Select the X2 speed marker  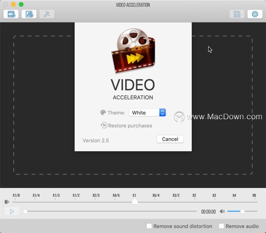[194, 195]
